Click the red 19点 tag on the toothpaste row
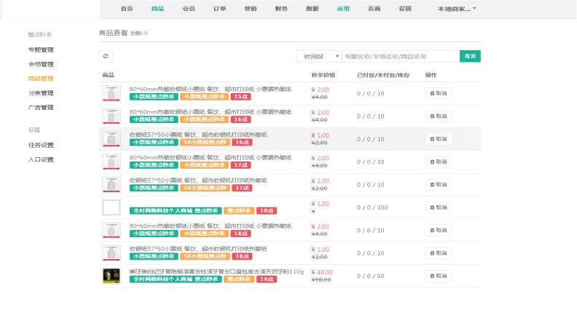Viewport: 577px width, 315px height. coord(265,279)
